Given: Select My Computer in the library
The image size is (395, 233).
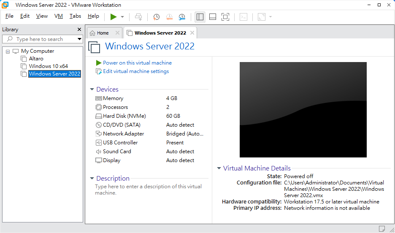Looking at the screenshot, I should click(x=38, y=51).
